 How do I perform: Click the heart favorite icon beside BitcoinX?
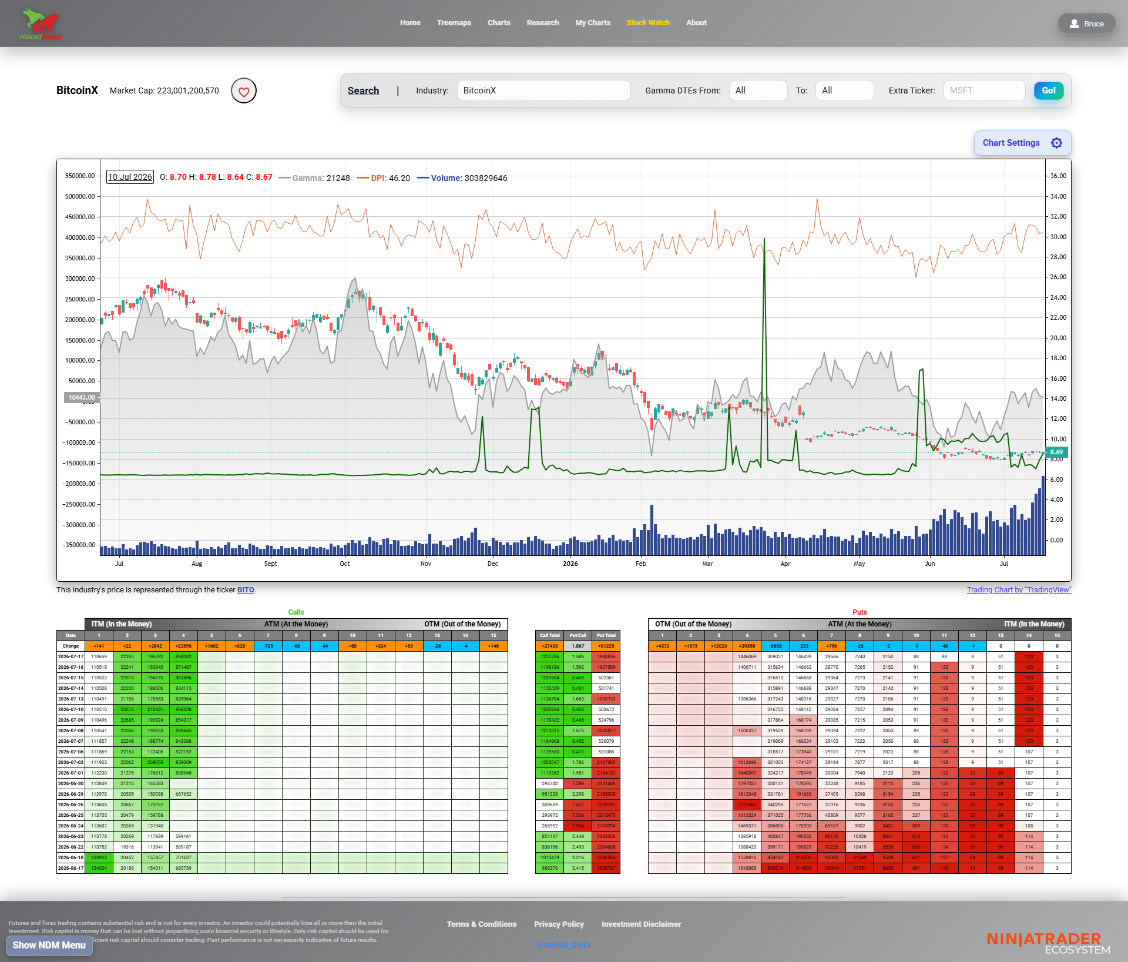click(x=244, y=91)
